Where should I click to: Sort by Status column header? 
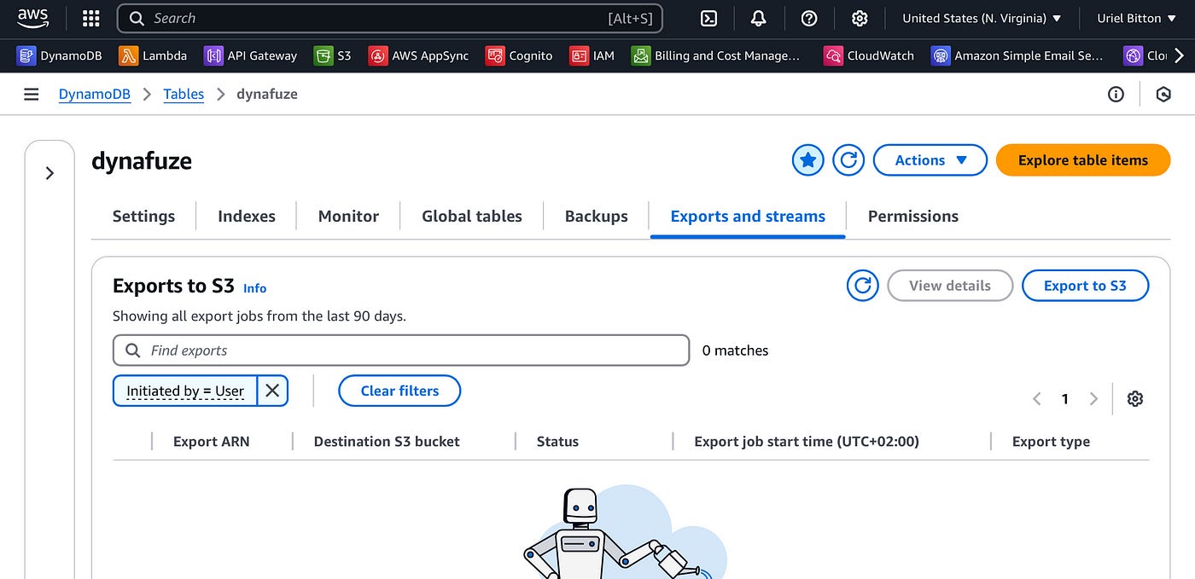(x=557, y=442)
